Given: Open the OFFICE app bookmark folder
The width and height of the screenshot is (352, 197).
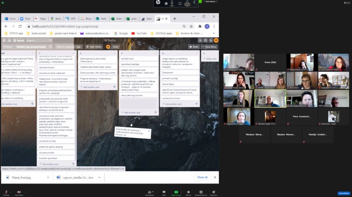Looking at the screenshot, I should [14, 33].
